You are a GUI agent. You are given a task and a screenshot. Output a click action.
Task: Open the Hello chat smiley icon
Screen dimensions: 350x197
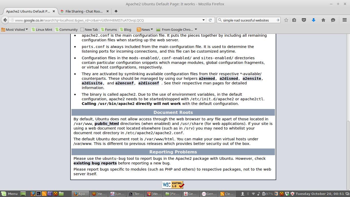pos(333,20)
